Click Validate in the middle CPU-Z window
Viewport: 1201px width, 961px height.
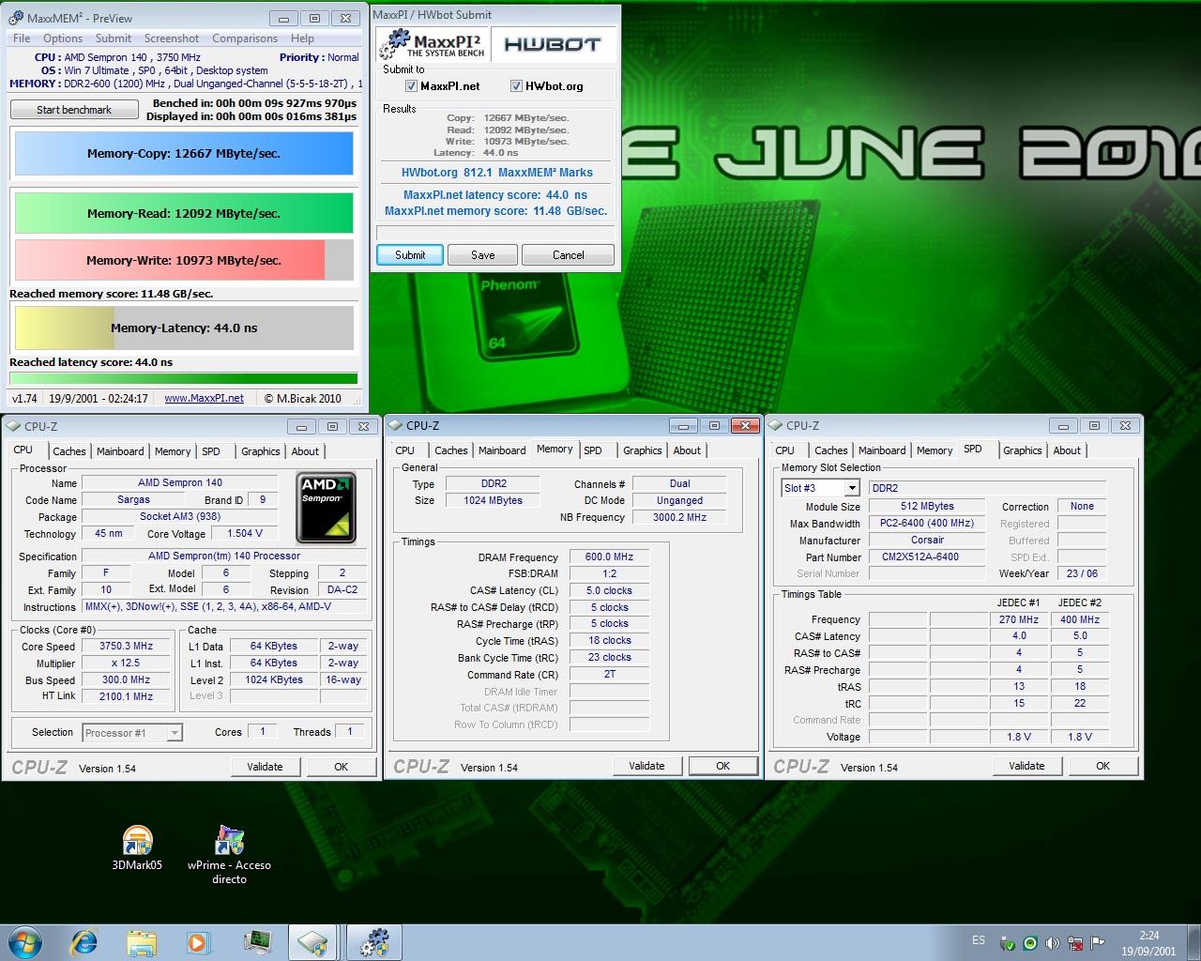click(646, 766)
